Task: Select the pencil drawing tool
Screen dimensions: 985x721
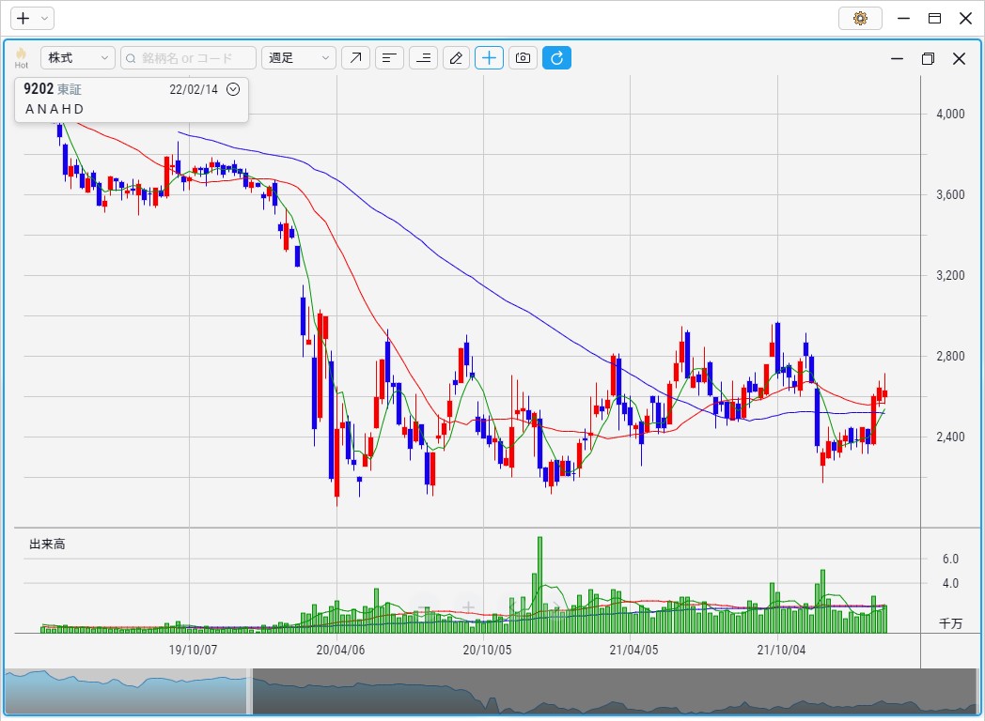Action: coord(456,58)
